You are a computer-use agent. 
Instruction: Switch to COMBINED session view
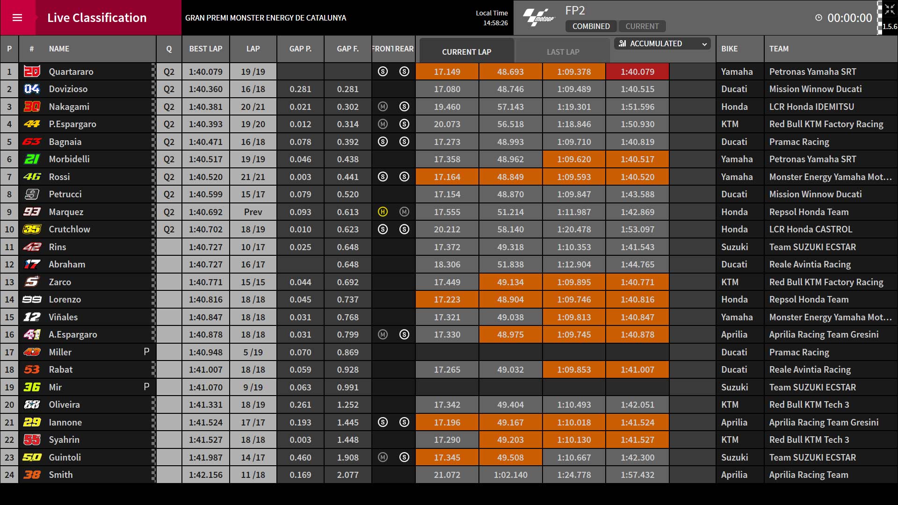[x=591, y=26]
